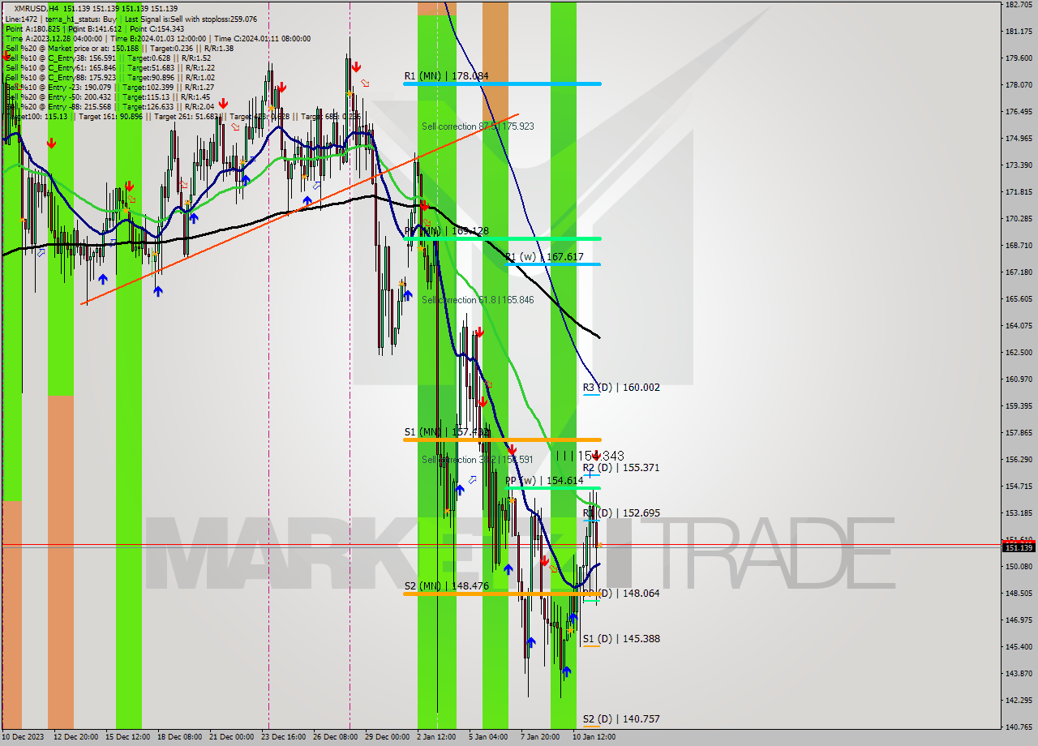
Task: Click the R1 (MN) | 178.084 label
Action: coord(447,76)
